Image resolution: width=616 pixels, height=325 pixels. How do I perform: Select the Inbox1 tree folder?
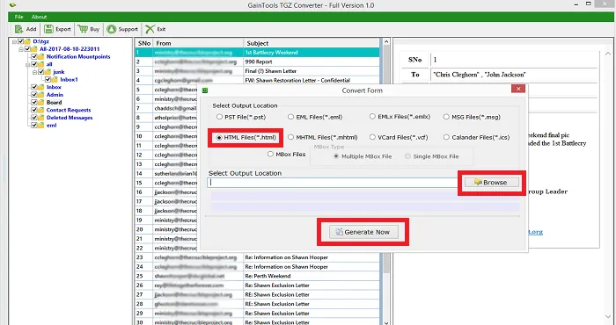pyautogui.click(x=69, y=80)
